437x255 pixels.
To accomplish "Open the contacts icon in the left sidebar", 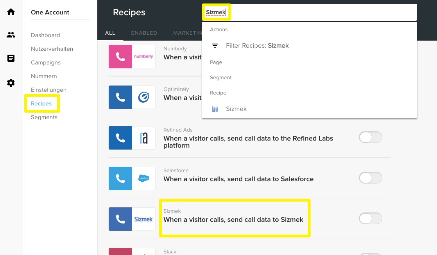I will (x=11, y=35).
